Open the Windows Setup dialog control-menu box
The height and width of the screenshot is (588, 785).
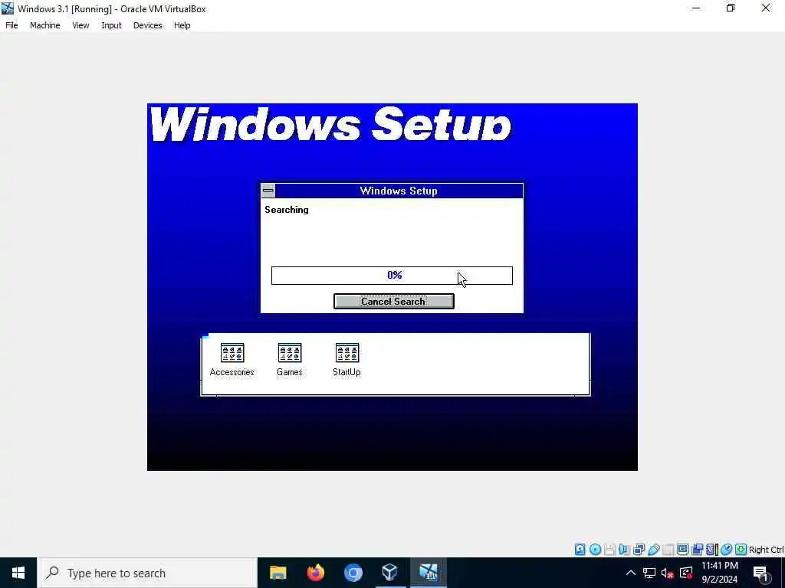tap(268, 191)
